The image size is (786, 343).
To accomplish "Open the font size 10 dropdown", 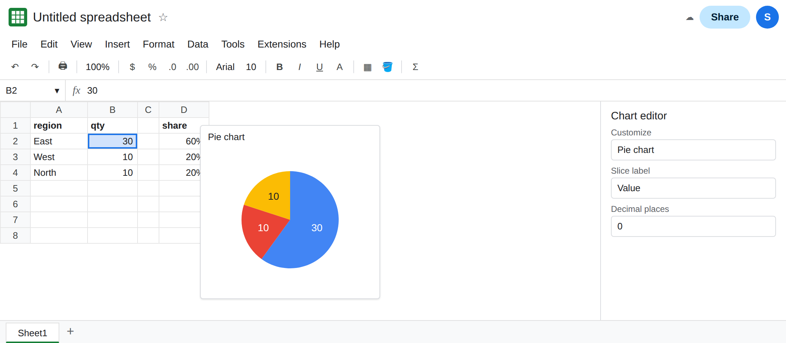I will coord(251,67).
